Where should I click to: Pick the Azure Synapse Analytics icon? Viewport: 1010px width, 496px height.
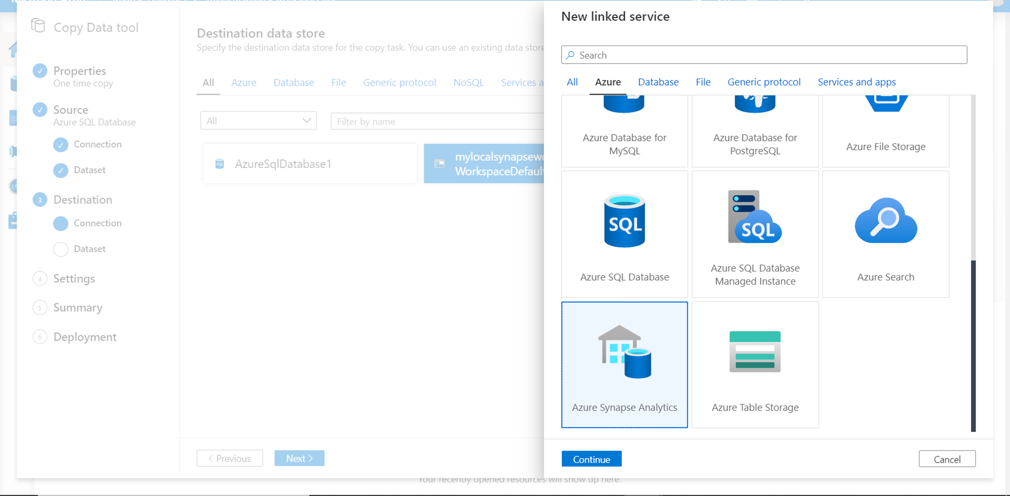pyautogui.click(x=624, y=352)
